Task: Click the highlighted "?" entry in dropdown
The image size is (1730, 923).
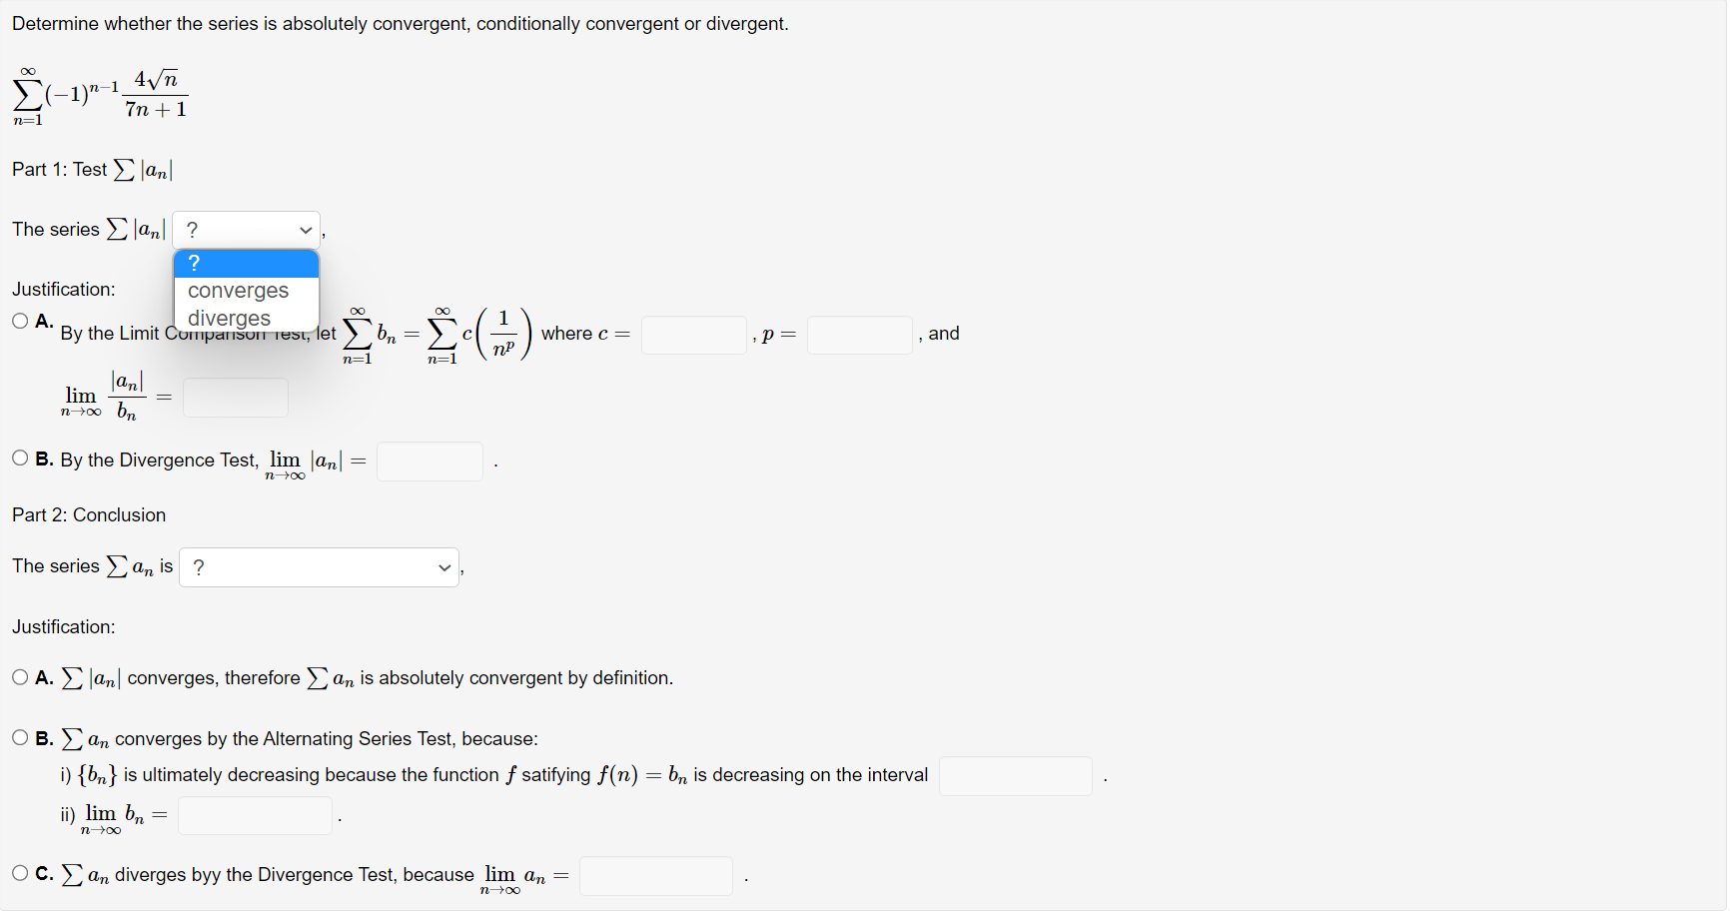Action: 195,263
